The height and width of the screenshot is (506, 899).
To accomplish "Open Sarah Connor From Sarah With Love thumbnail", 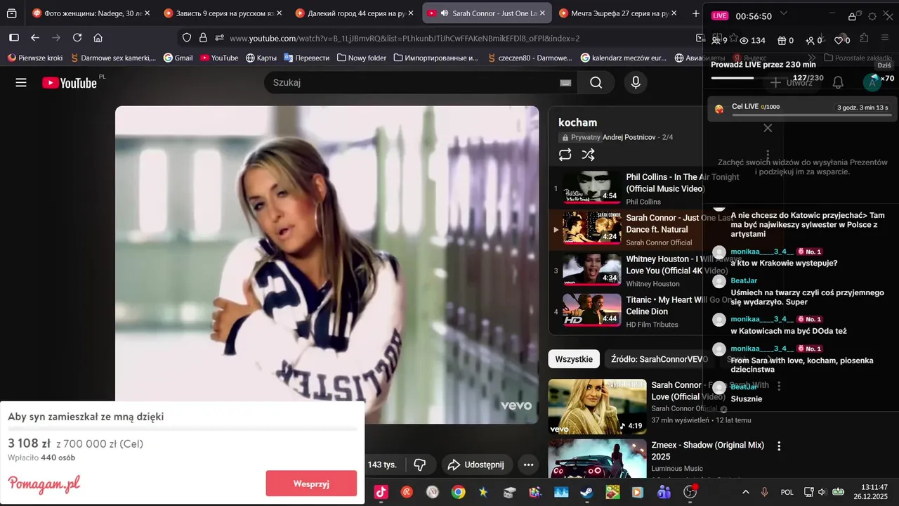I will pos(597,407).
